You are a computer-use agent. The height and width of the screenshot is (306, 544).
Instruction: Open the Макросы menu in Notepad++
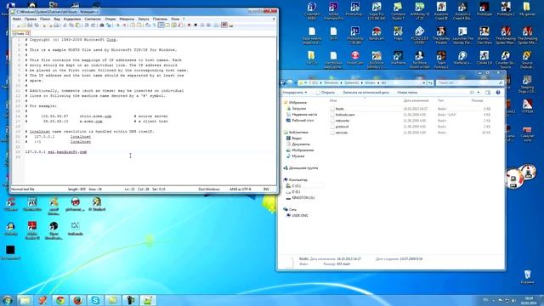coord(127,19)
